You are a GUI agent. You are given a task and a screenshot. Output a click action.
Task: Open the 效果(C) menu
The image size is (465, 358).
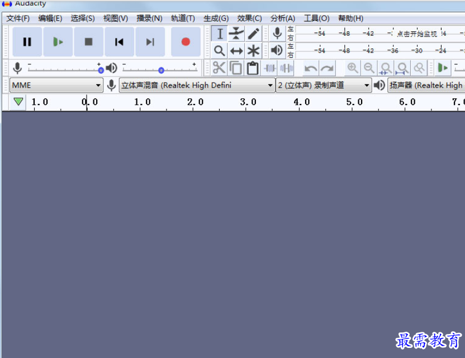pyautogui.click(x=249, y=18)
